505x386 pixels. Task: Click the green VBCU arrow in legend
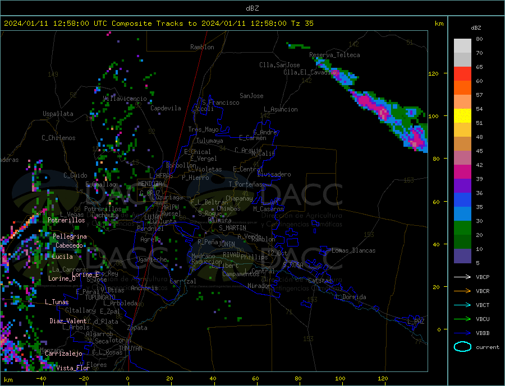coord(462,319)
